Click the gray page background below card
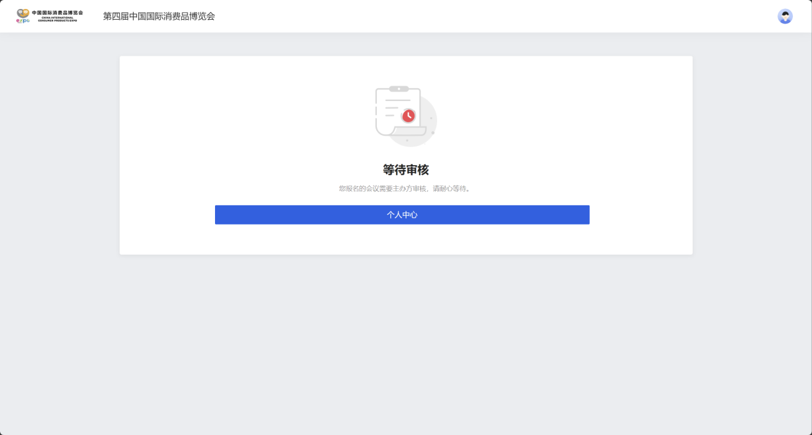 [406, 345]
